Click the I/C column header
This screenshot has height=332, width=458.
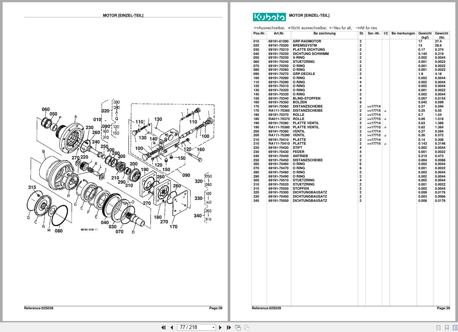(x=386, y=33)
